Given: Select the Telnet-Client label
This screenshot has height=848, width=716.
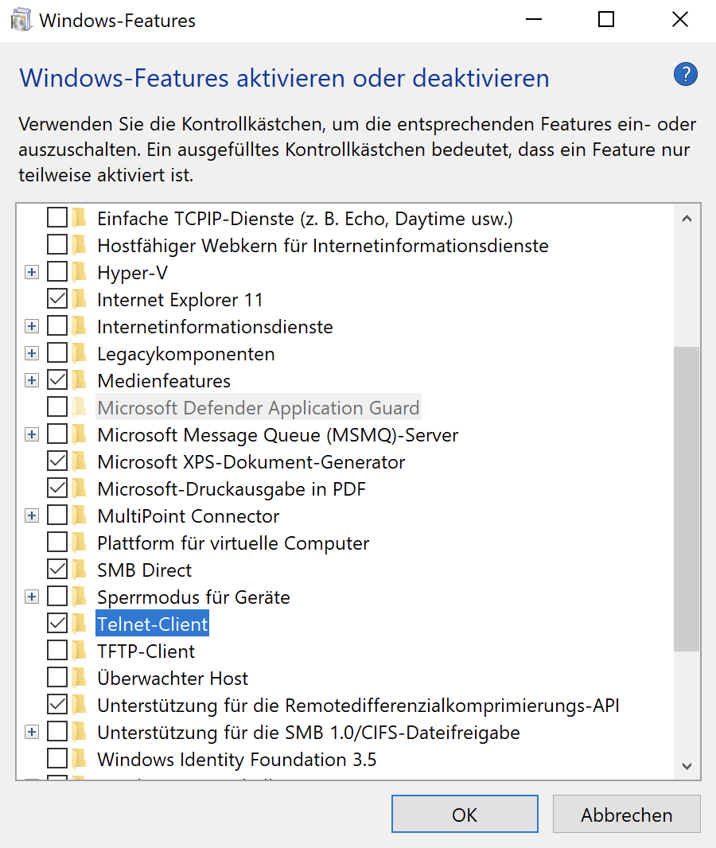Looking at the screenshot, I should [153, 624].
